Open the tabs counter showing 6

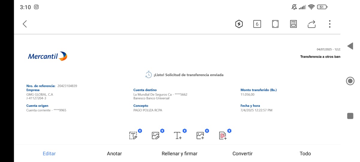[257, 24]
